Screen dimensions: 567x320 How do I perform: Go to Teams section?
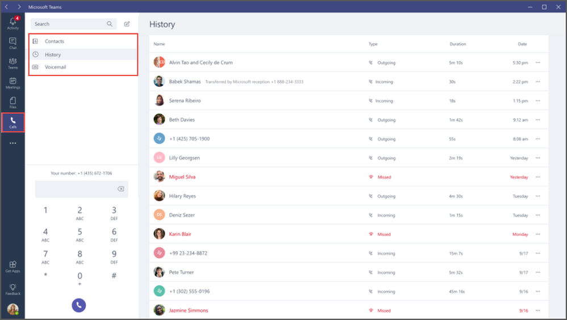coord(12,63)
